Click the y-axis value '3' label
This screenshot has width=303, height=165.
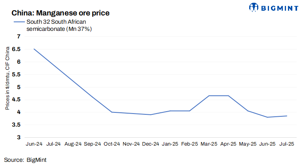point(18,137)
